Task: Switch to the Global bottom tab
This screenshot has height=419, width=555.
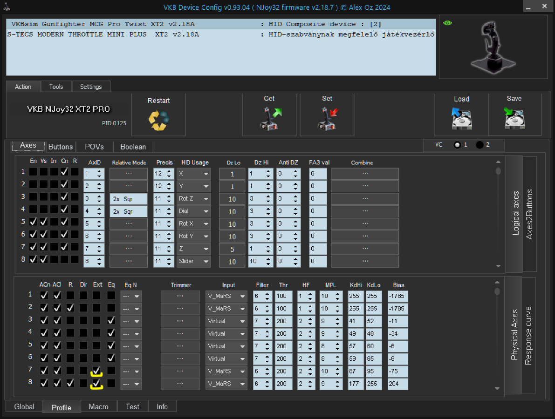Action: (24, 406)
